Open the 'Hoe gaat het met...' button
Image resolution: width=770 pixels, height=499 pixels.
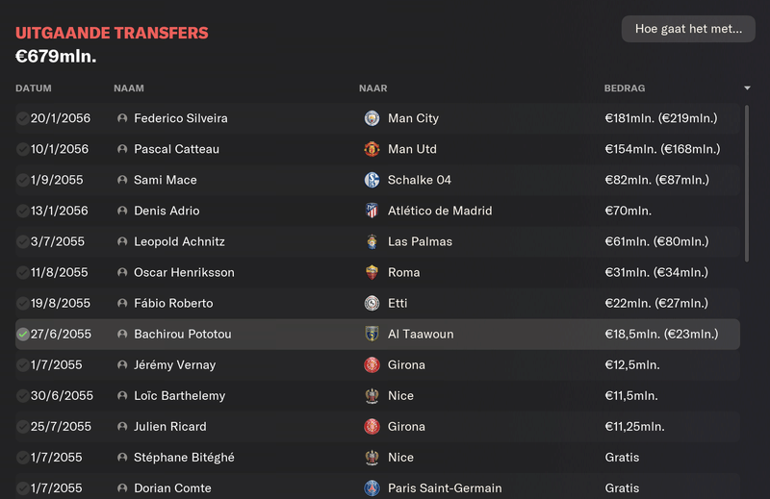pos(688,29)
